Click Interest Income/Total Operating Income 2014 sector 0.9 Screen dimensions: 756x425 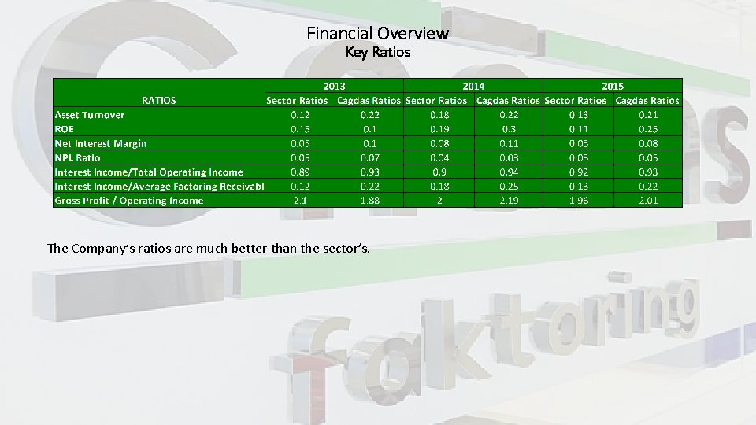tap(439, 172)
